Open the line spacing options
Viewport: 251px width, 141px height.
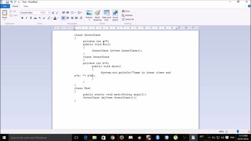tap(80, 13)
